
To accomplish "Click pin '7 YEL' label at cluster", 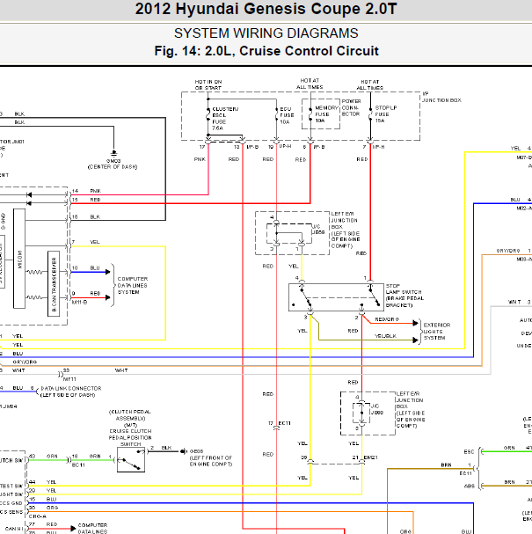I will (x=86, y=242).
